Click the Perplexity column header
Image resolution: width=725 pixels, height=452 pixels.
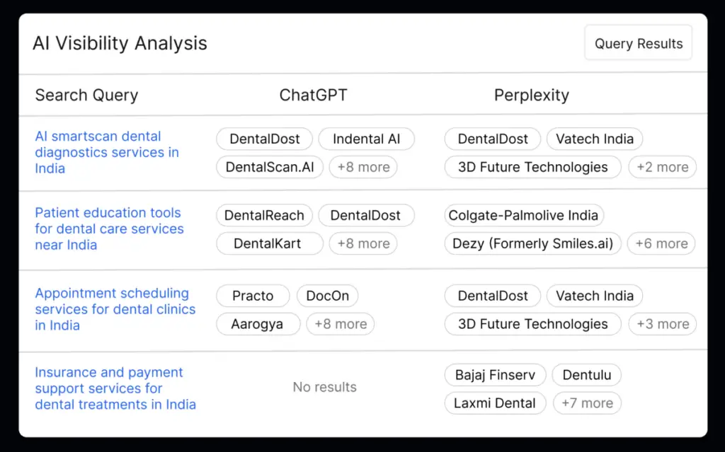532,95
